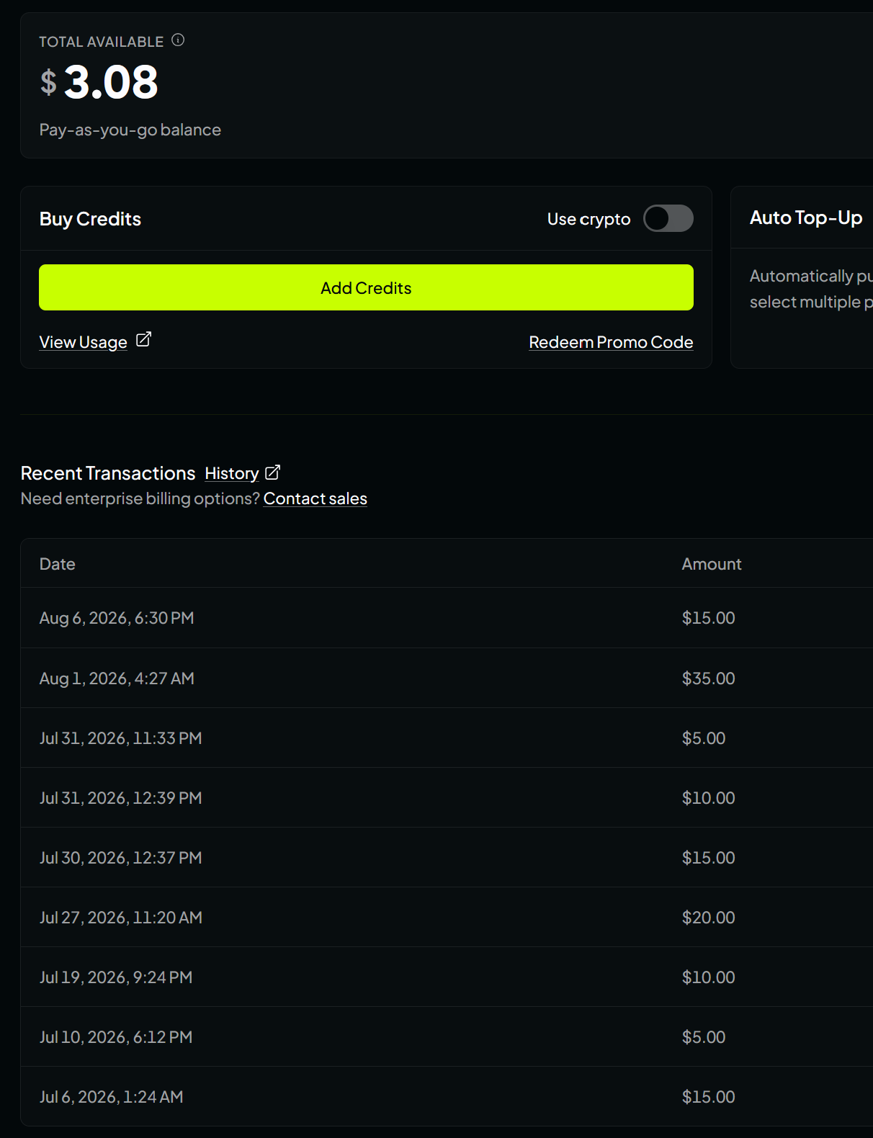
Task: Click the Contact sales link
Action: pyautogui.click(x=315, y=498)
